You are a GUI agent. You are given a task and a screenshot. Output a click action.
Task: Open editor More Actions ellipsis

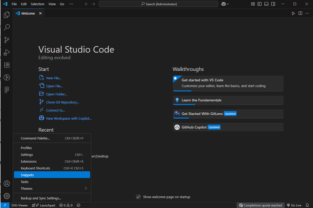pos(307,13)
